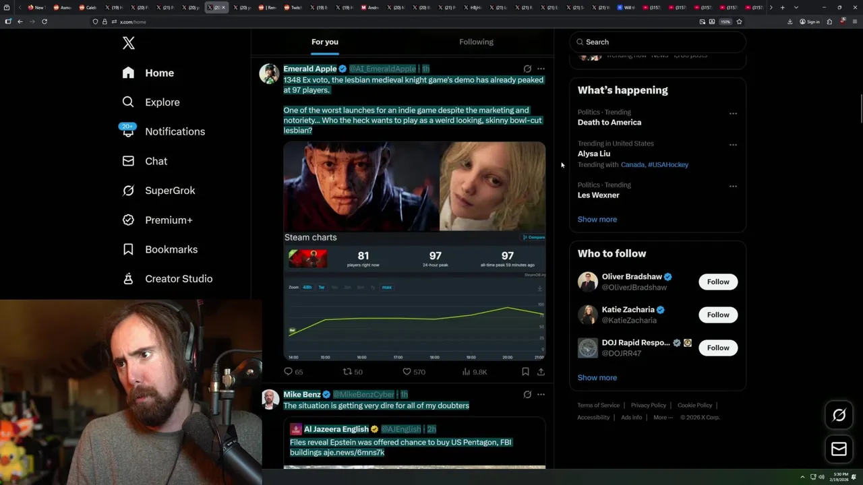Image resolution: width=863 pixels, height=485 pixels.
Task: Open the quoted Al Jazeera English post
Action: tap(415, 443)
